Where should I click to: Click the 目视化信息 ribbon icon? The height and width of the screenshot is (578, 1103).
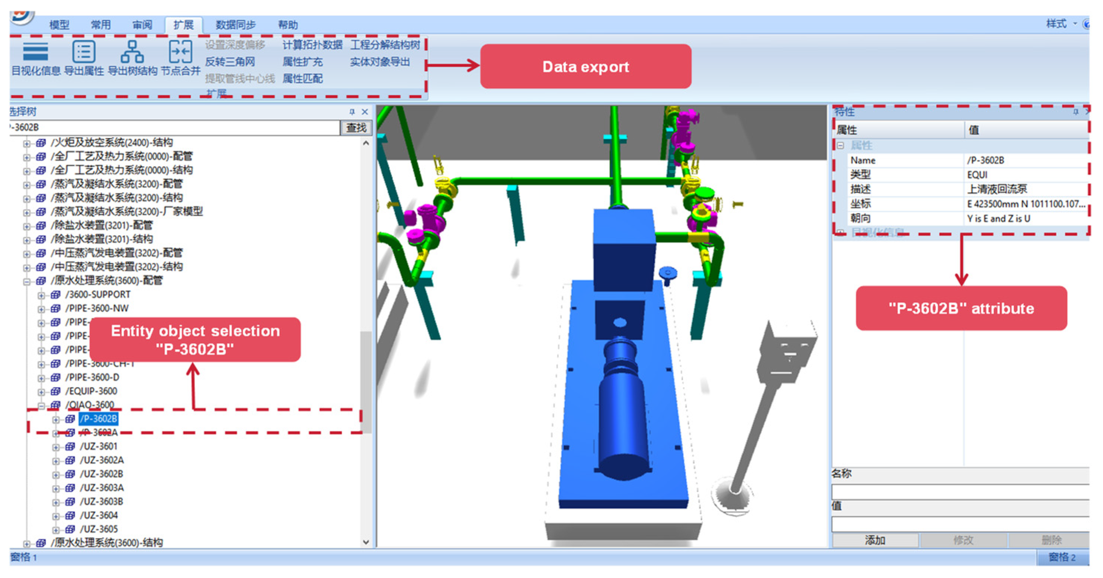[35, 52]
